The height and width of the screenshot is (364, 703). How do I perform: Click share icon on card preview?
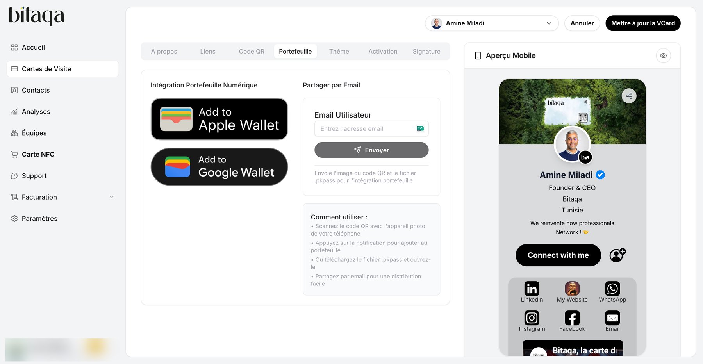[629, 96]
